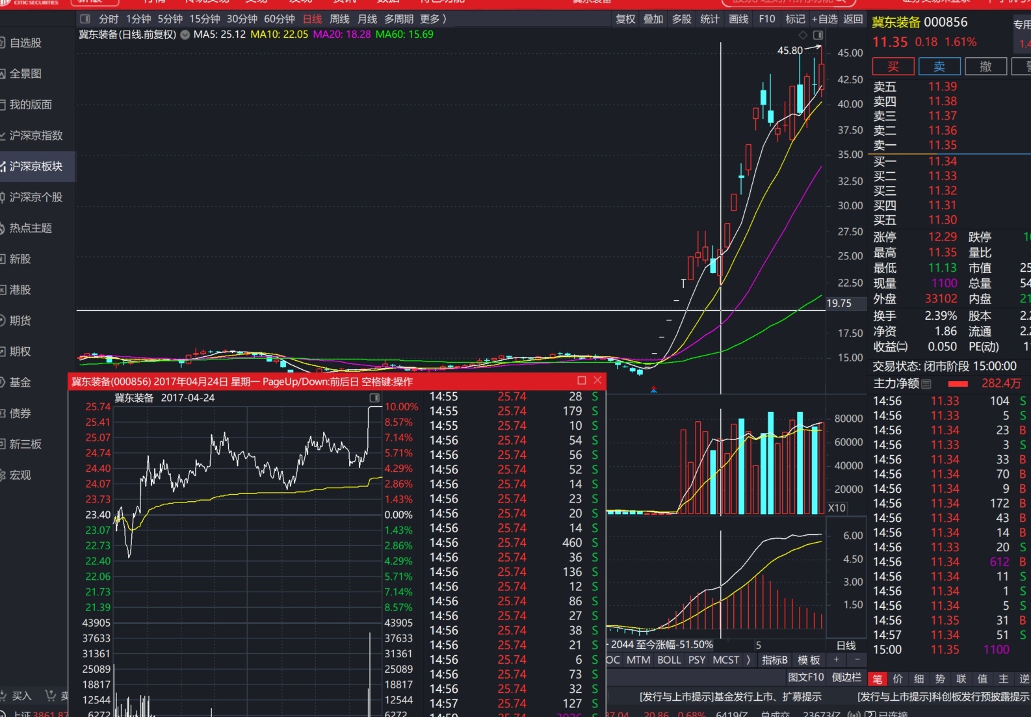Click the blue 卖 sell button

click(939, 66)
